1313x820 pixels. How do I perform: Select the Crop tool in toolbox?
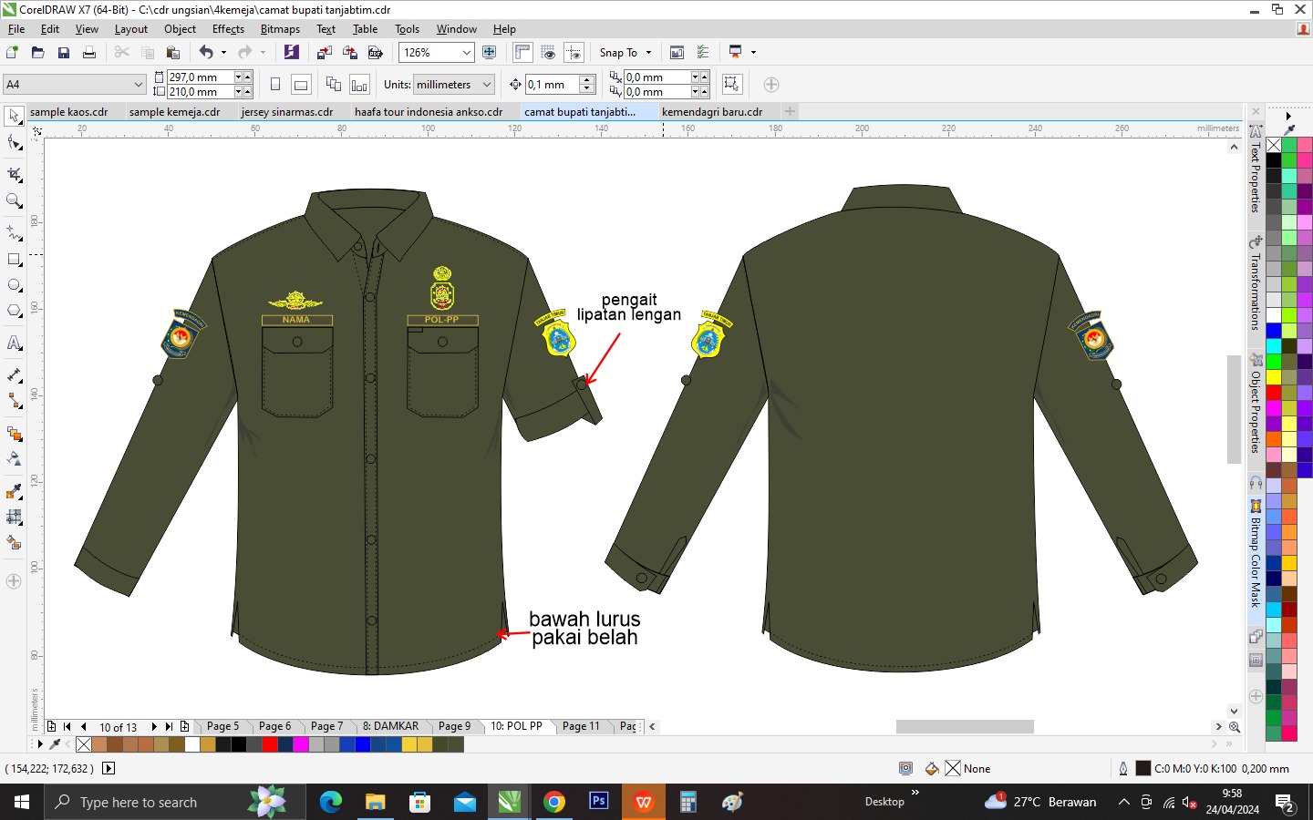14,174
